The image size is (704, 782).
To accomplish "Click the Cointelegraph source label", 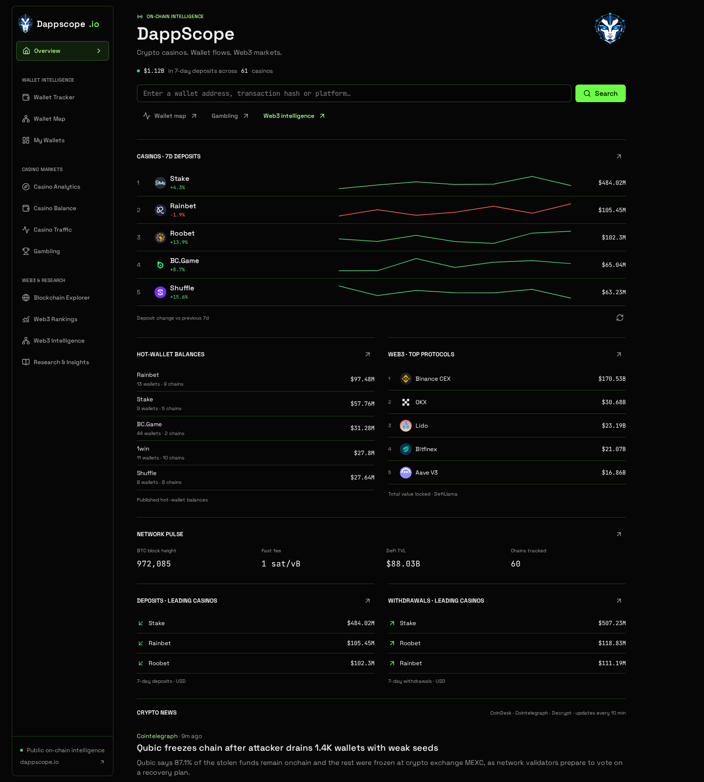I will coord(157,736).
